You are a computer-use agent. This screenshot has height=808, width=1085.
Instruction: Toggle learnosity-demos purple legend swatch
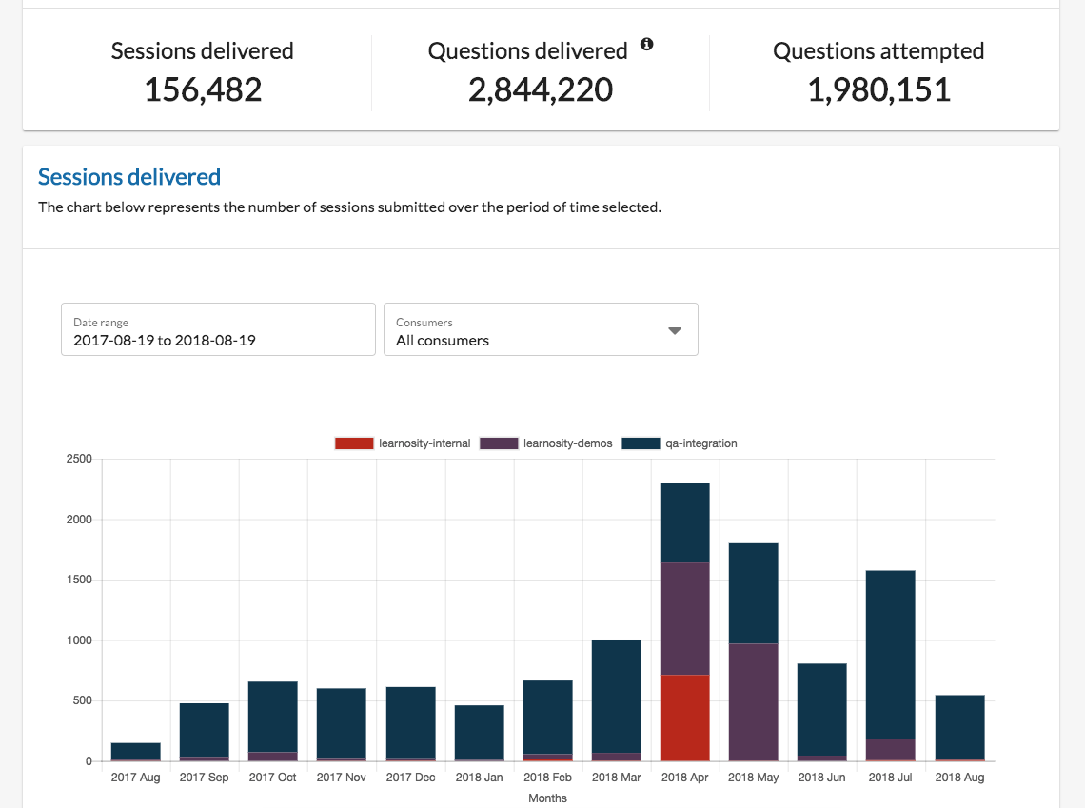(x=498, y=443)
